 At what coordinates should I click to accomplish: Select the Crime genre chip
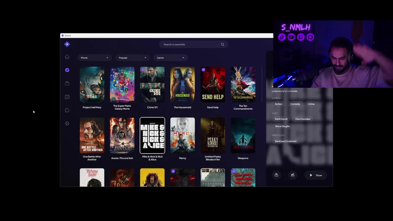coord(311,104)
